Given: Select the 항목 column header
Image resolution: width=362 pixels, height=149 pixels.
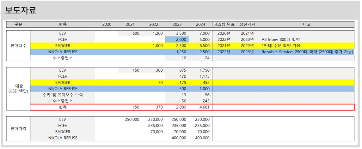Looking at the screenshot, I should [x=63, y=24].
